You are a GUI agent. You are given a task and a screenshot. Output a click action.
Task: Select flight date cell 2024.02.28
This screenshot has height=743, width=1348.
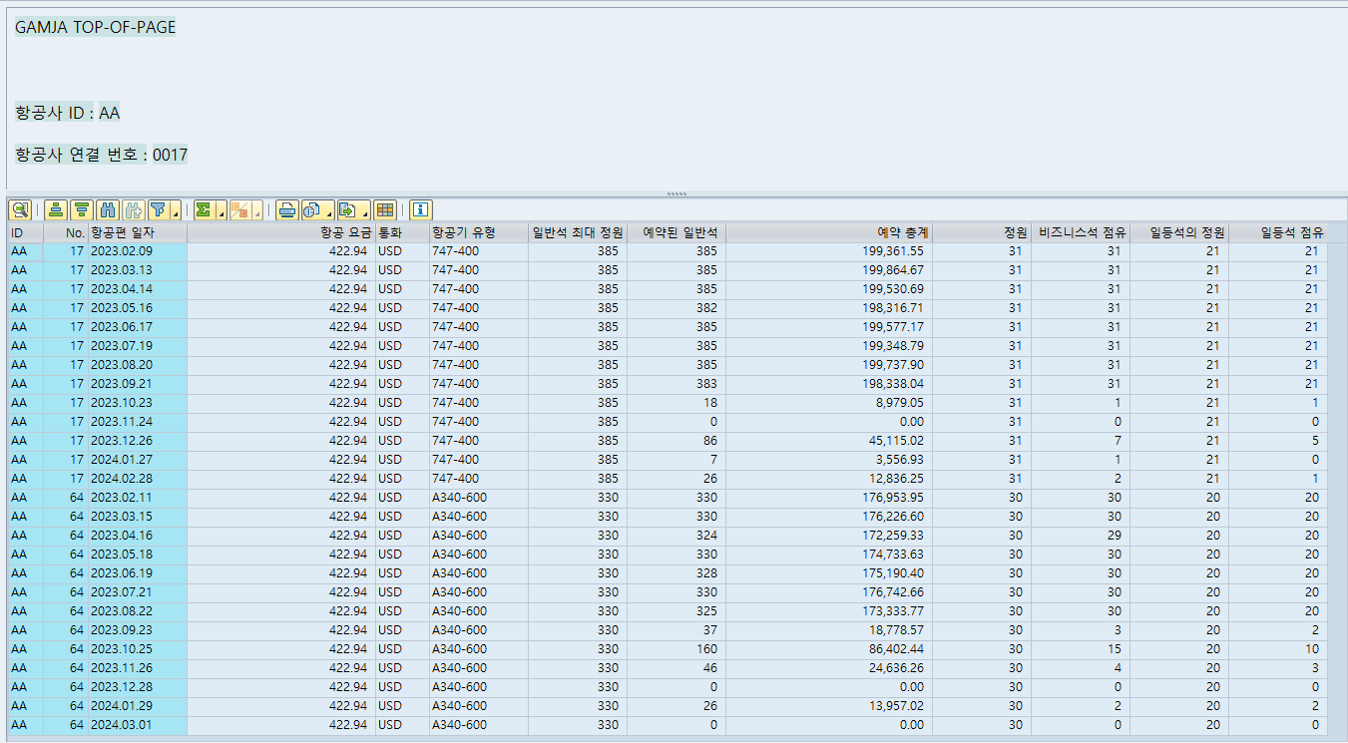[x=138, y=479]
